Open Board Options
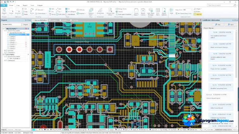 coord(164,12)
